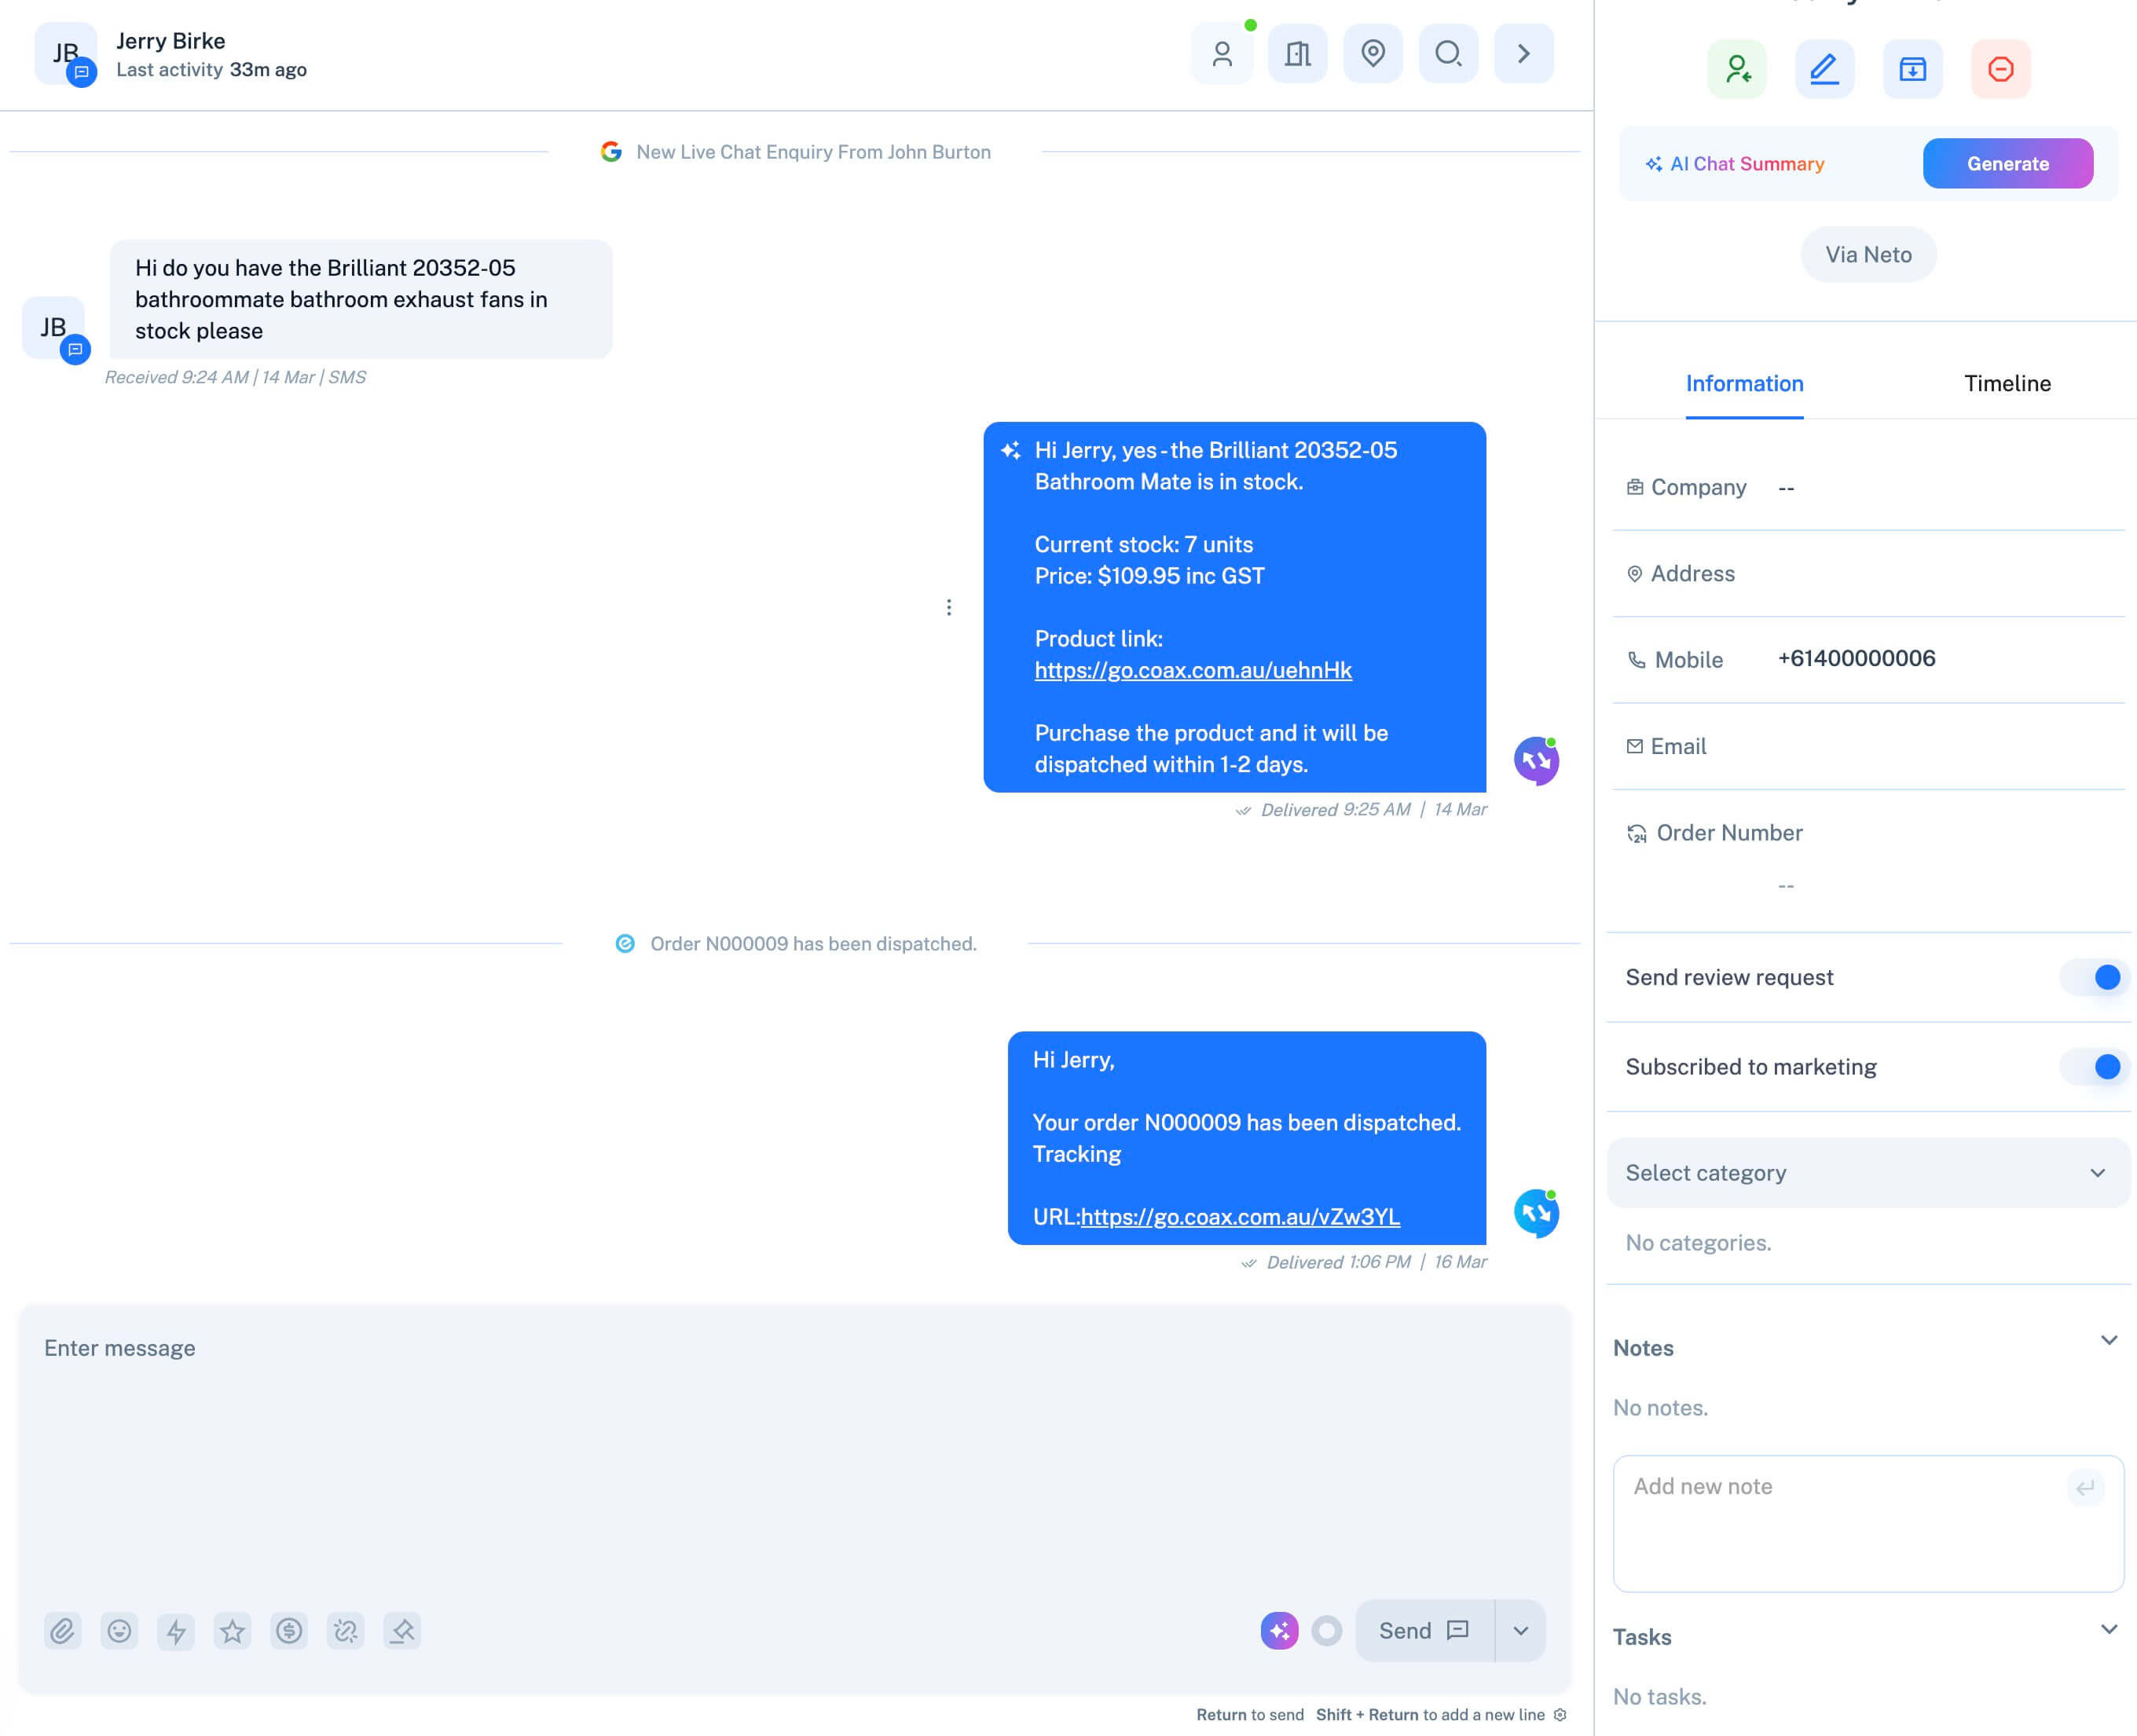This screenshot has height=1736, width=2137.
Task: Open the emoji picker
Action: (x=120, y=1631)
